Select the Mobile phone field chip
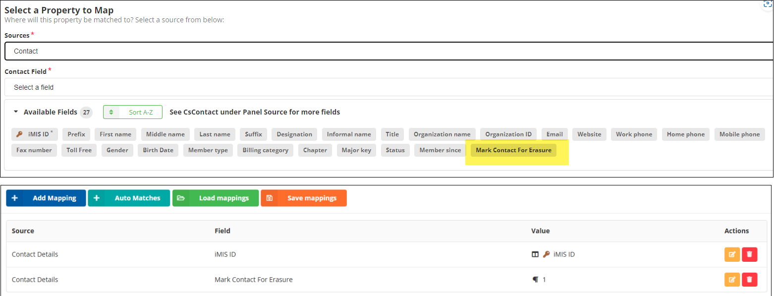The height and width of the screenshot is (296, 774). 739,134
